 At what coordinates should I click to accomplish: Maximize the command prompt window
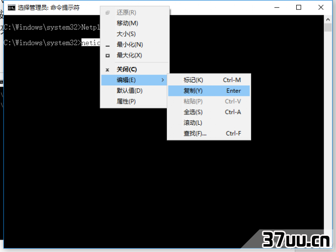tap(299, 7)
